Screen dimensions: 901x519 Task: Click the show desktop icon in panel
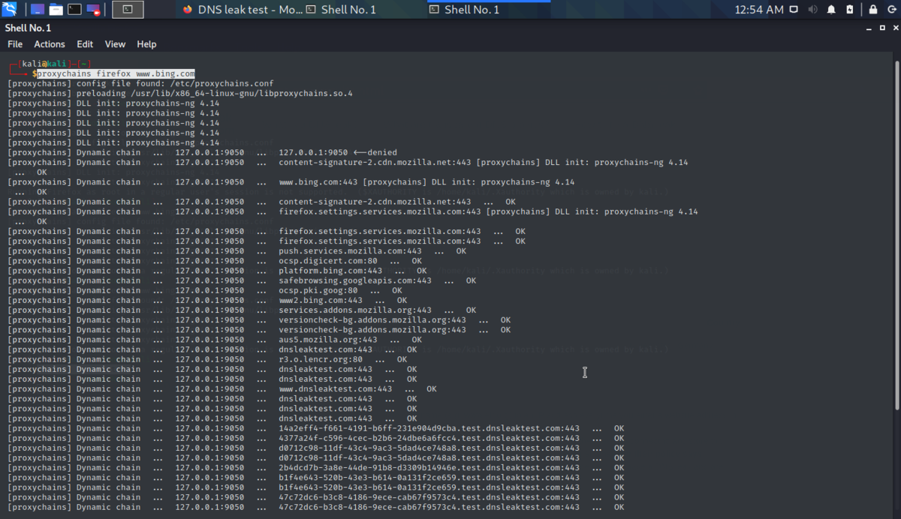pos(36,10)
